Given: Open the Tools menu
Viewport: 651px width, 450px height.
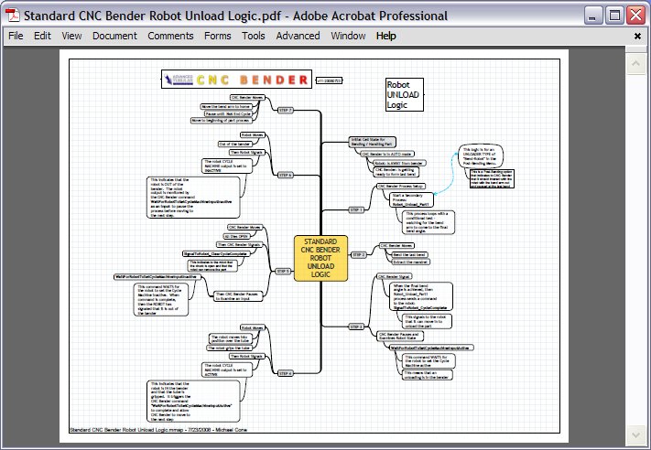Looking at the screenshot, I should coord(254,36).
